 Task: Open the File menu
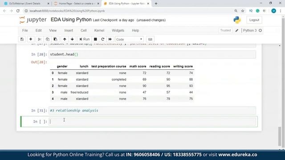click(25, 31)
